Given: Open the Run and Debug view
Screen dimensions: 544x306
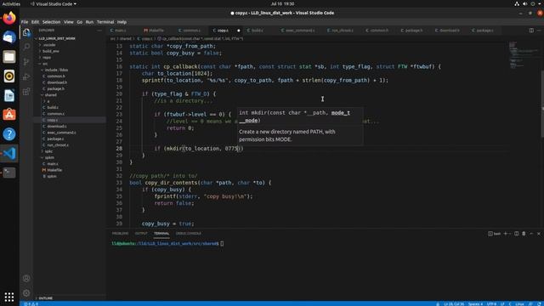Looking at the screenshot, I should click(26, 76).
